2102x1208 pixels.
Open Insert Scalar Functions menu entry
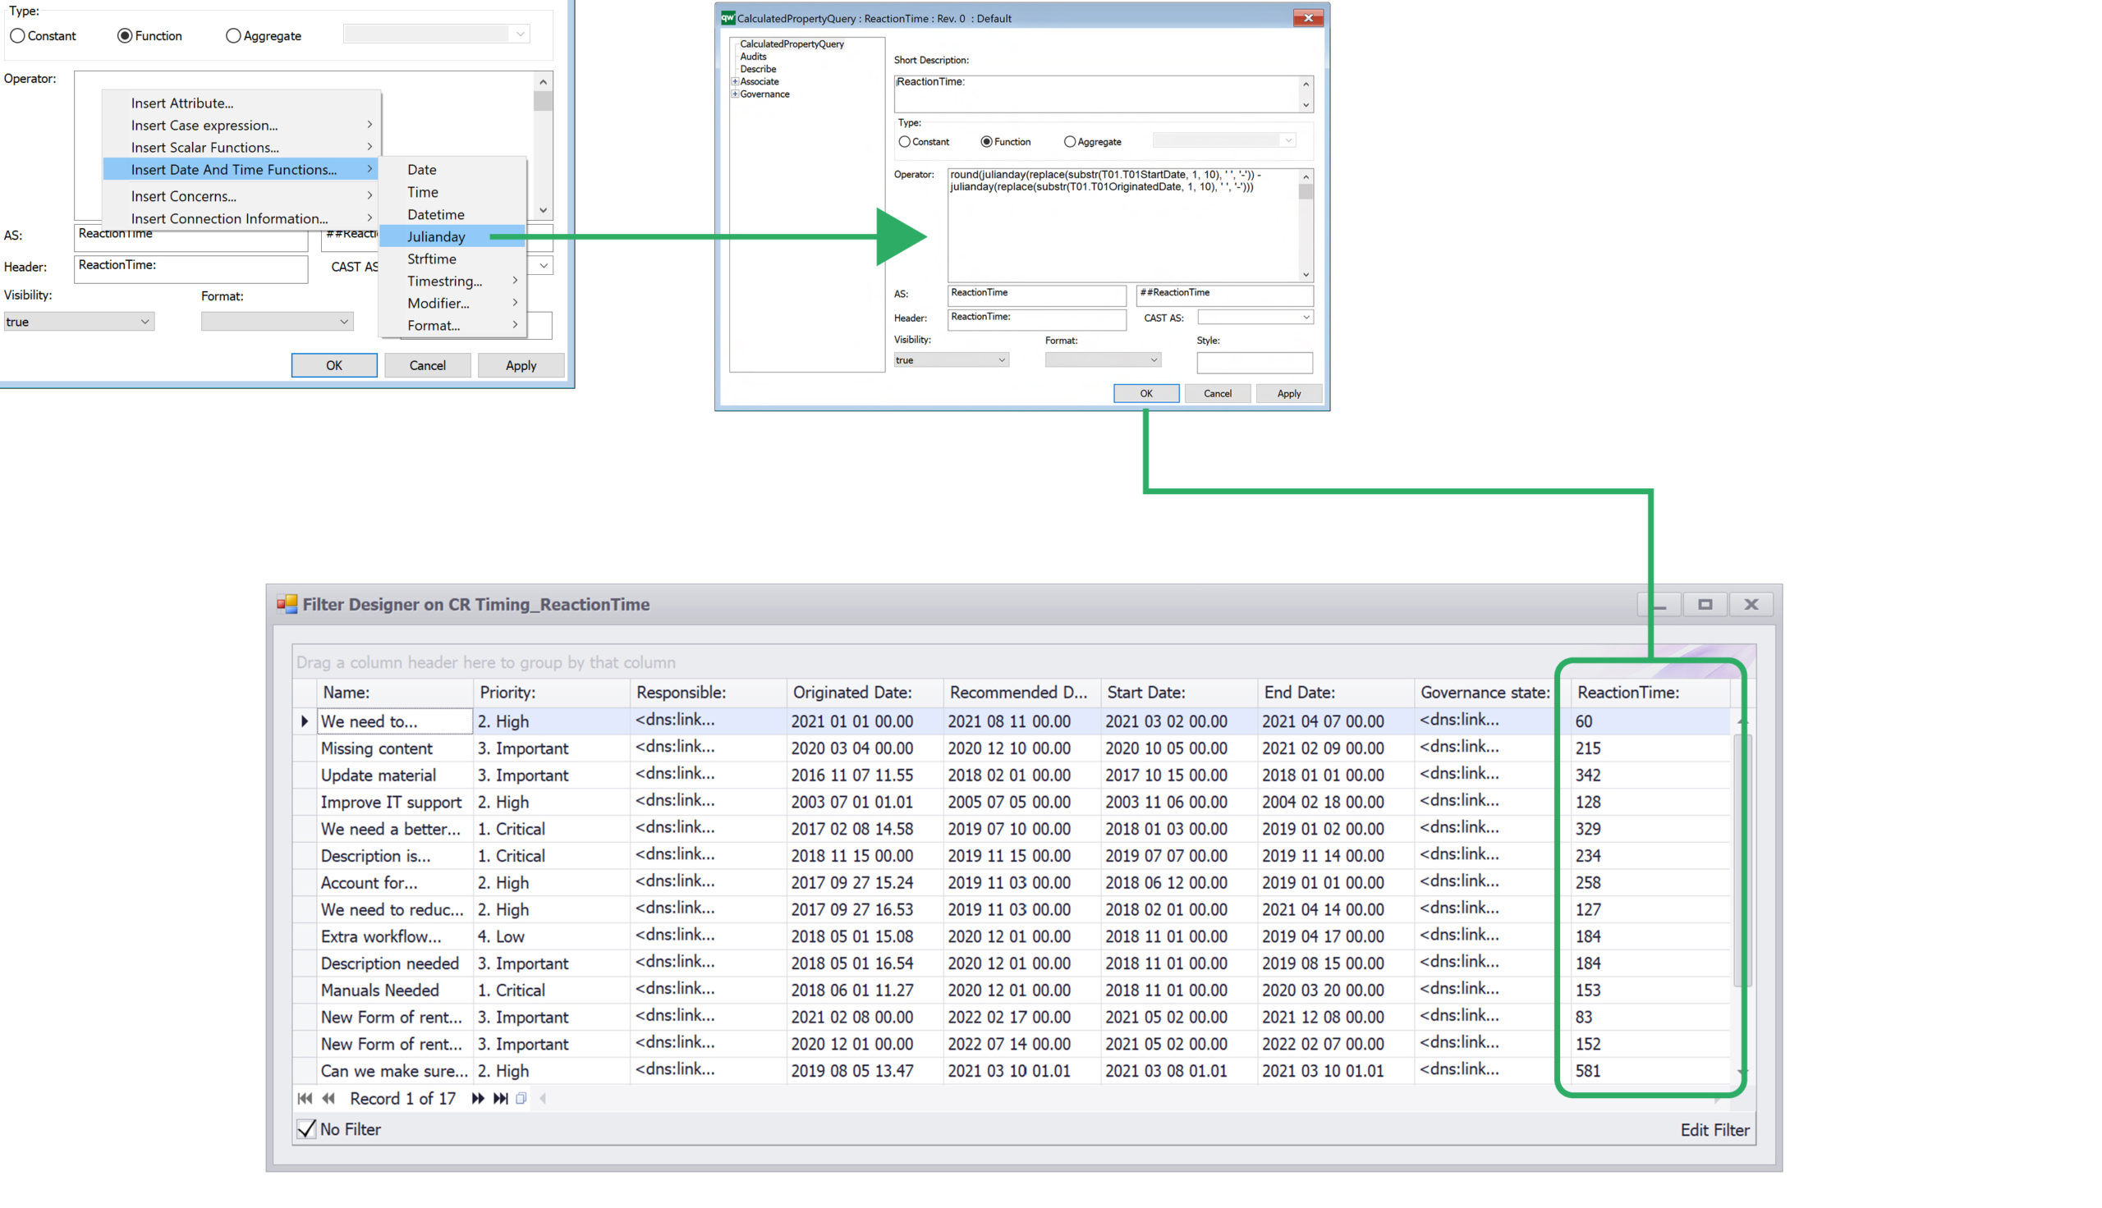[205, 147]
